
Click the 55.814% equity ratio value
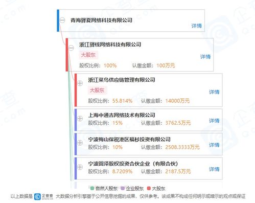pyautogui.click(x=122, y=101)
